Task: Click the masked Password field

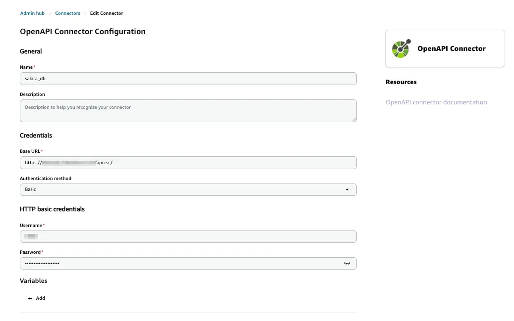Action: tap(178, 264)
